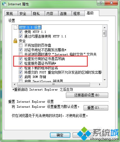Click the HTTP 1.1 settings page icon
This screenshot has width=120, height=142.
[15, 27]
